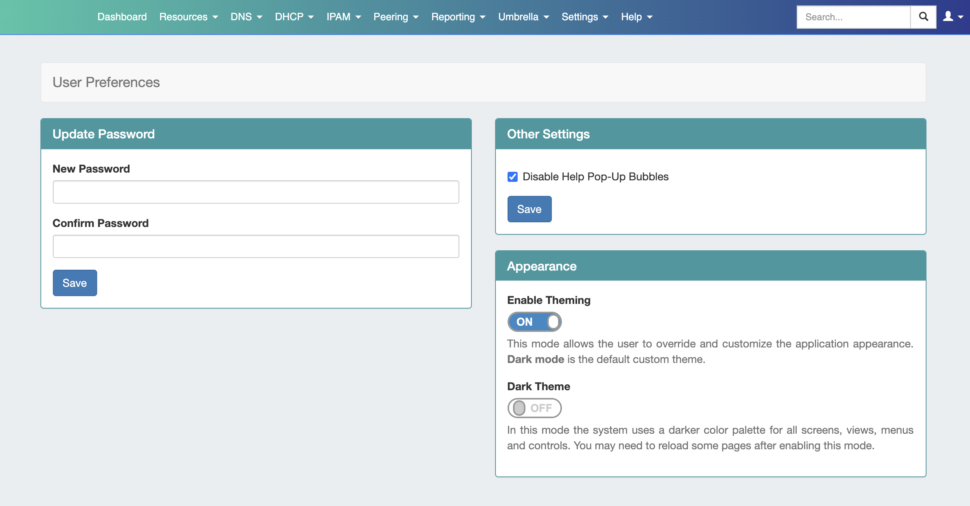The height and width of the screenshot is (506, 970).
Task: Open the Reporting navigation menu
Action: coord(458,17)
